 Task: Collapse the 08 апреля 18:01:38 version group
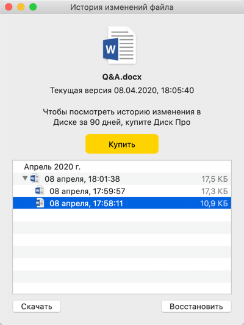[x=25, y=178]
